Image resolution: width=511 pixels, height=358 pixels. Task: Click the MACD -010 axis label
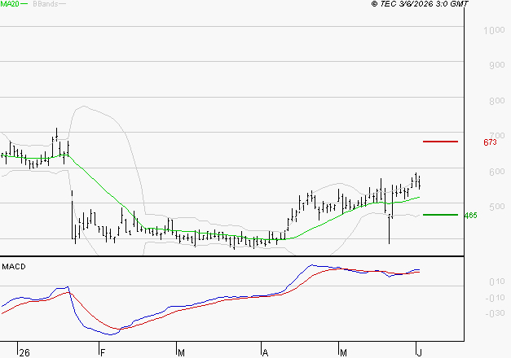(495, 298)
